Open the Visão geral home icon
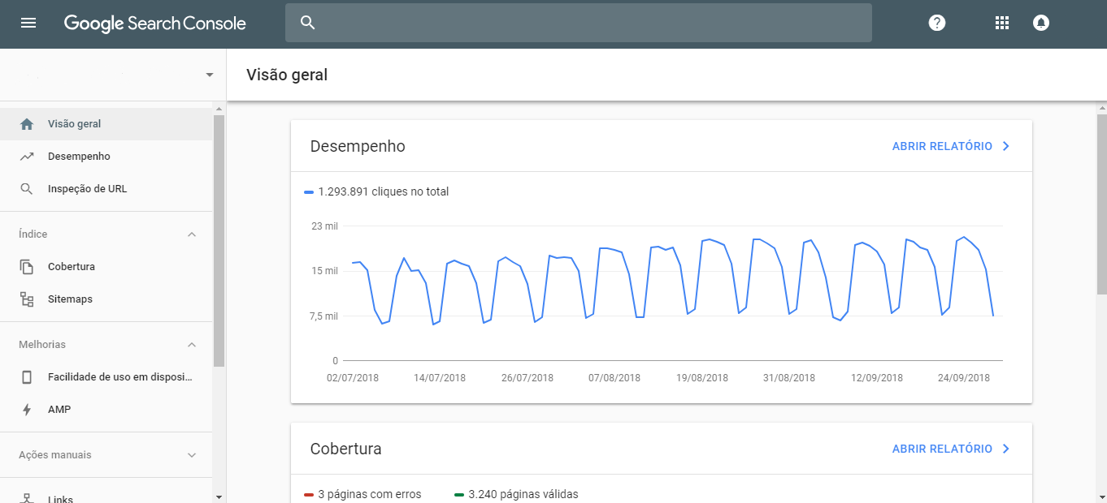Screen dimensions: 1107x503 (x=28, y=123)
